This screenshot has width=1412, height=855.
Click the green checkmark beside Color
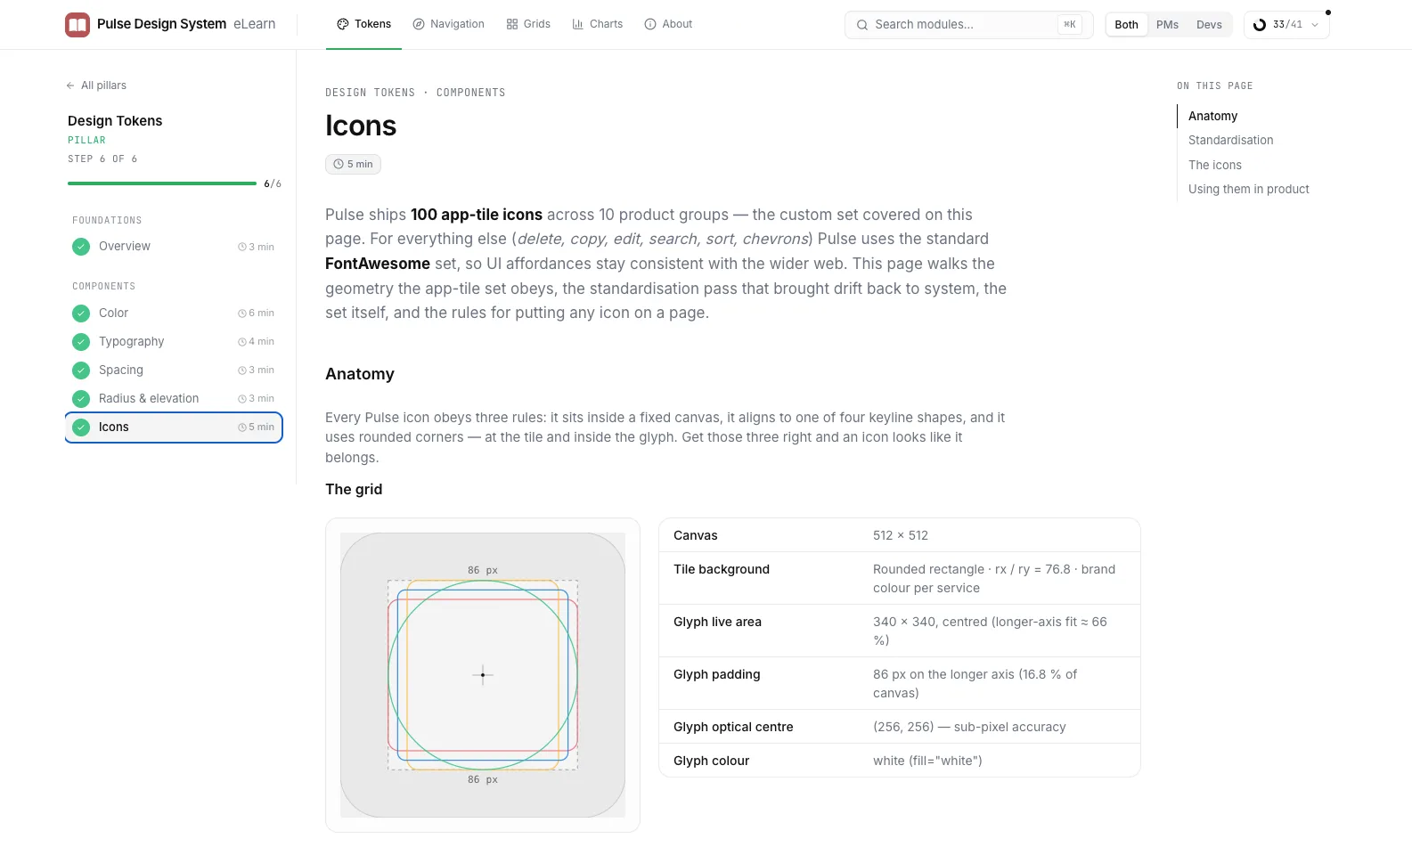(x=81, y=313)
